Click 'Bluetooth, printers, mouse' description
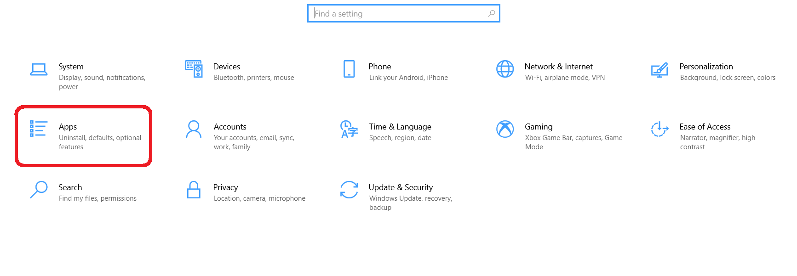Image resolution: width=797 pixels, height=276 pixels. tap(254, 78)
